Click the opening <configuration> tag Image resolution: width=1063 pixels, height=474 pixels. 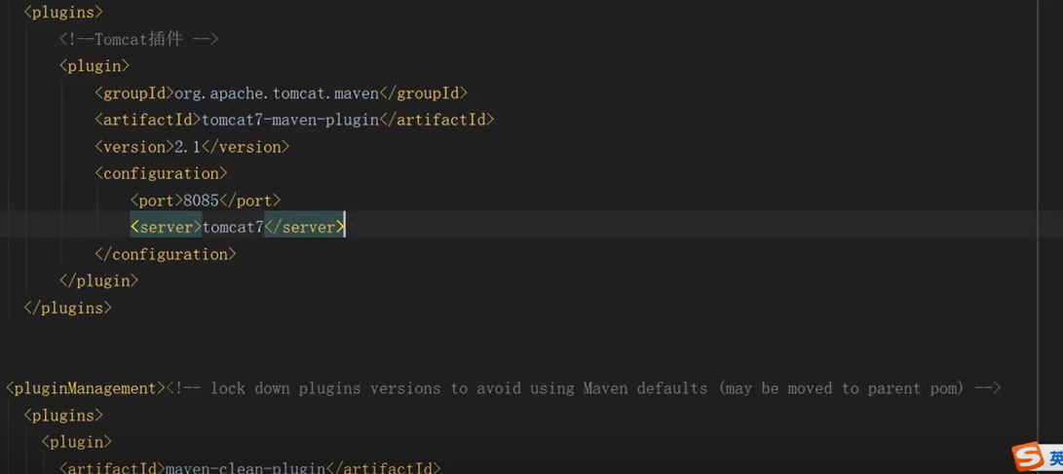coord(162,173)
